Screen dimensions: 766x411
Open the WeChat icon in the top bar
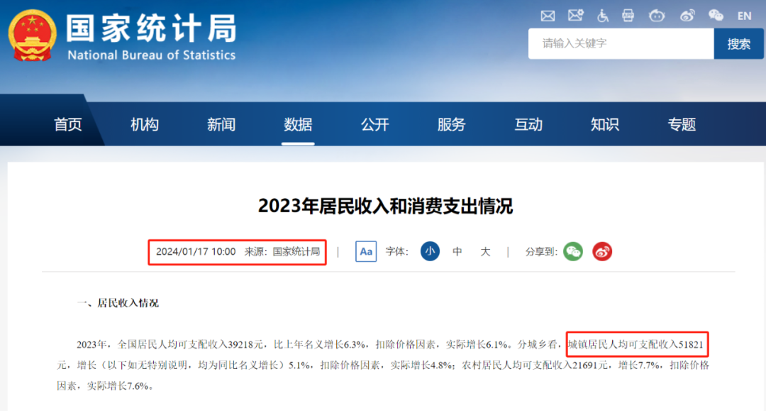[x=716, y=16]
